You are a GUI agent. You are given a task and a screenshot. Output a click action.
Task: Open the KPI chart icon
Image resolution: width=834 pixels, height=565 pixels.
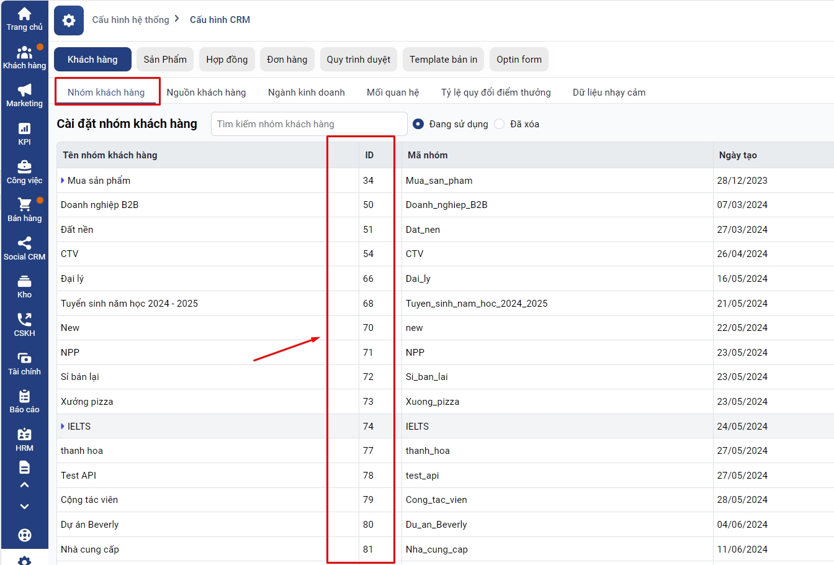[x=24, y=129]
